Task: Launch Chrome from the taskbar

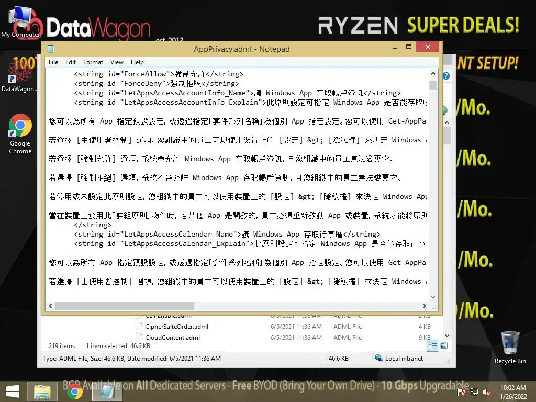Action: pos(74,392)
